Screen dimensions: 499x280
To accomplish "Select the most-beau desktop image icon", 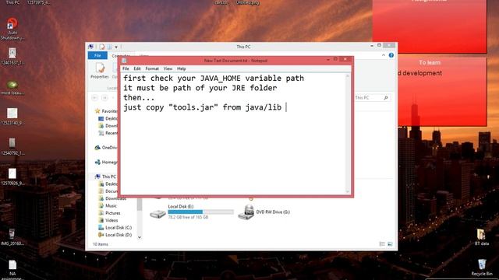I will pyautogui.click(x=12, y=88).
